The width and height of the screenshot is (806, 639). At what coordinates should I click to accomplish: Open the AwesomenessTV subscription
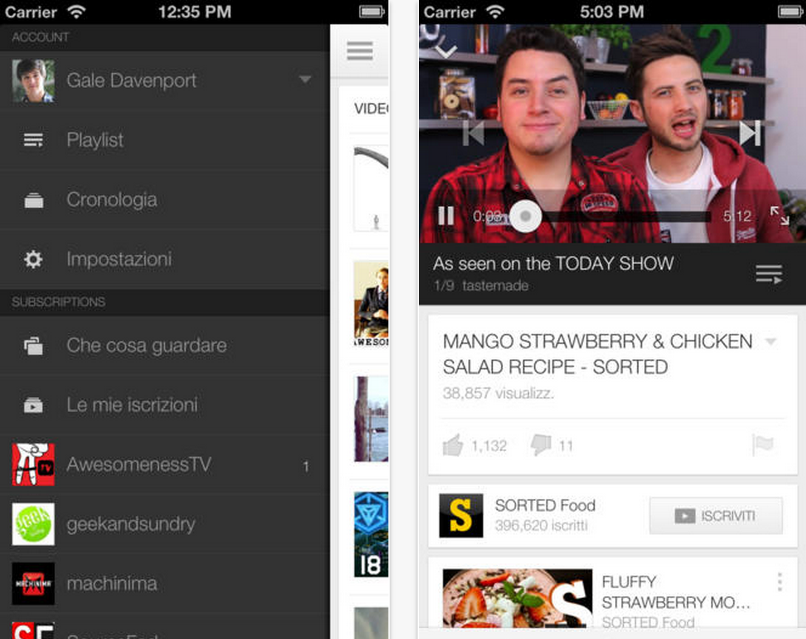pos(165,465)
